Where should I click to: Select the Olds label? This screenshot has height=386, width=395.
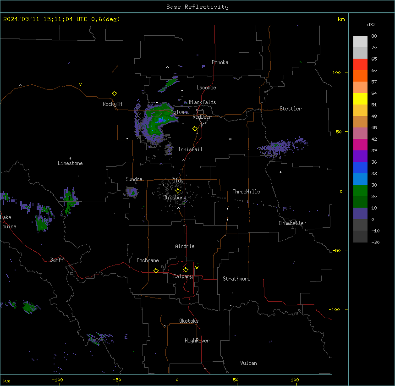(x=178, y=181)
